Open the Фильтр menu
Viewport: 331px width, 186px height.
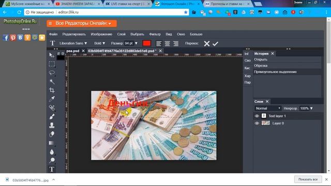pos(155,34)
